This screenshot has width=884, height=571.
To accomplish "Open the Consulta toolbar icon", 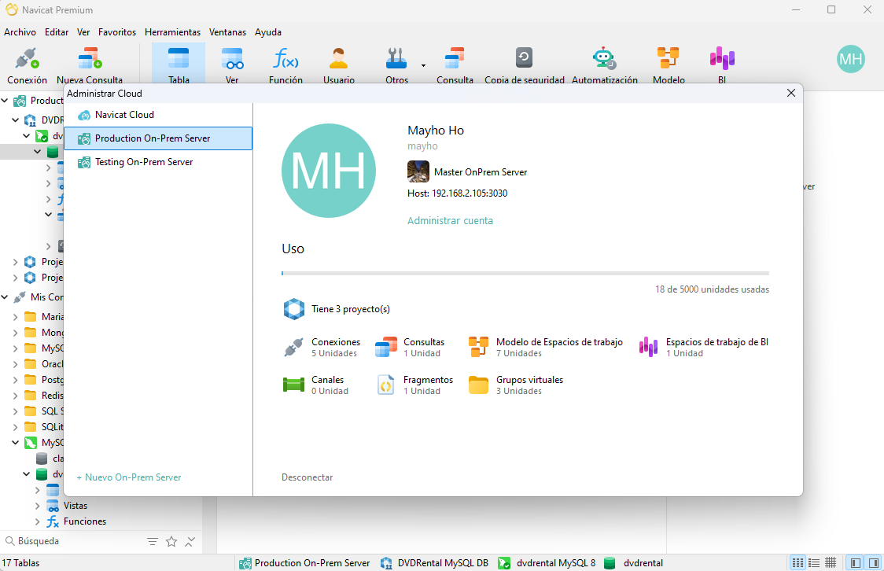I will click(x=455, y=66).
